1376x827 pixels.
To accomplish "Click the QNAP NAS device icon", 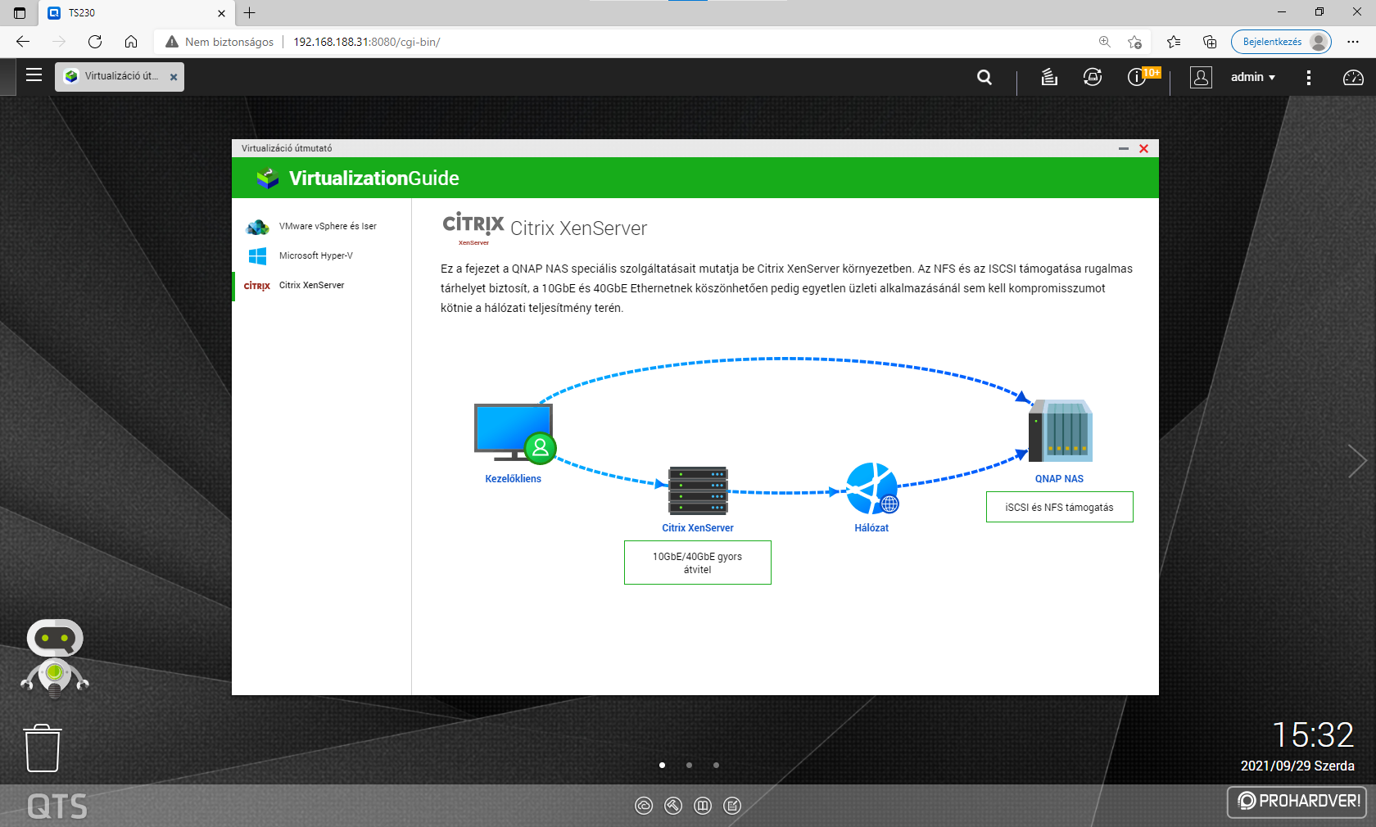I will pyautogui.click(x=1061, y=431).
